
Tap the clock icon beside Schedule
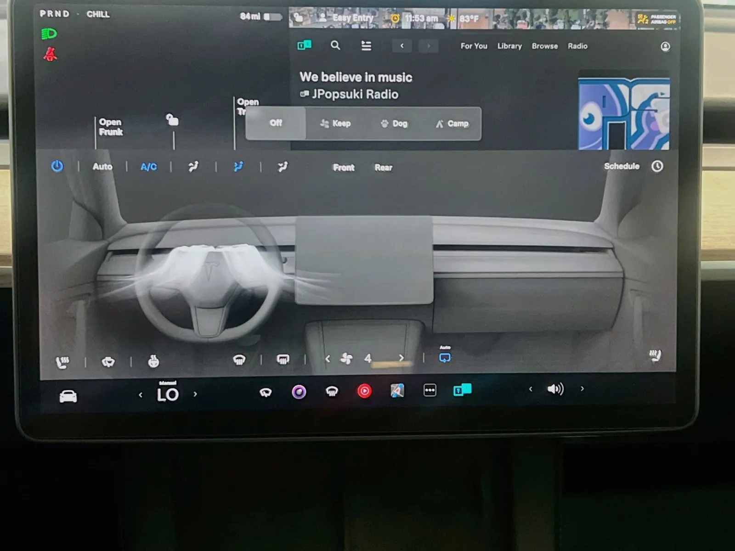(657, 166)
